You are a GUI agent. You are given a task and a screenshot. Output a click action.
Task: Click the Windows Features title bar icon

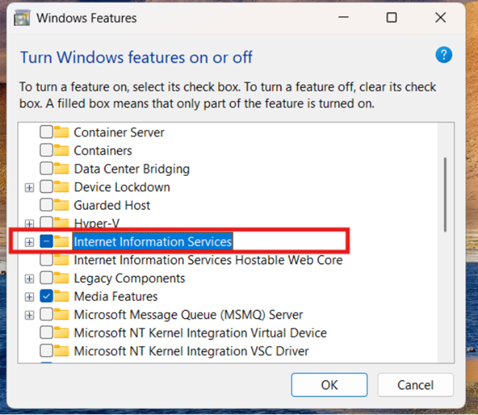[22, 18]
